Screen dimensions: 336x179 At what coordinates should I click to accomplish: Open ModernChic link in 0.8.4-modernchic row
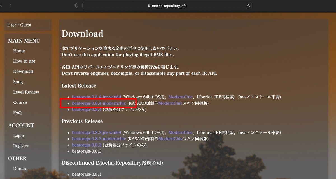pyautogui.click(x=171, y=103)
